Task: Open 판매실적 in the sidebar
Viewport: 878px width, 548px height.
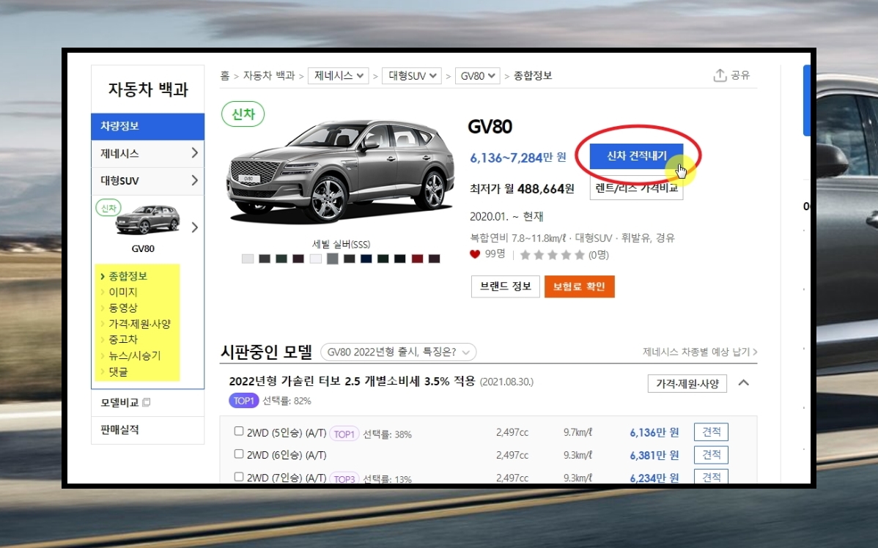Action: tap(120, 430)
